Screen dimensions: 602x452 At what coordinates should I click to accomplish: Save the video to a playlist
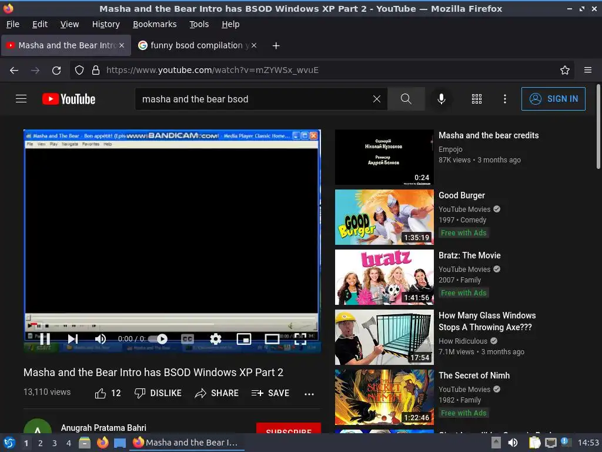click(x=270, y=393)
